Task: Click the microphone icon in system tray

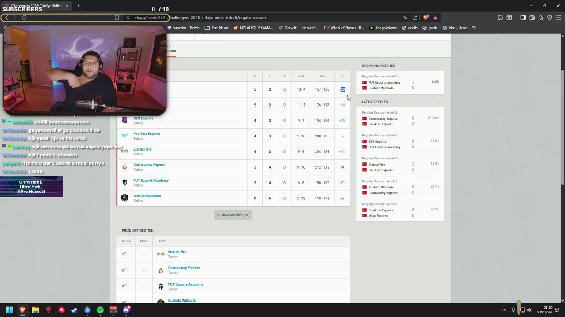Action: 513,310
